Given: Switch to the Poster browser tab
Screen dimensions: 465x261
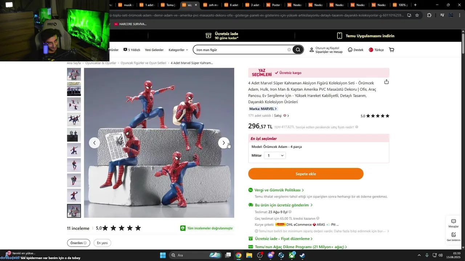Looking at the screenshot, I should 274,5.
